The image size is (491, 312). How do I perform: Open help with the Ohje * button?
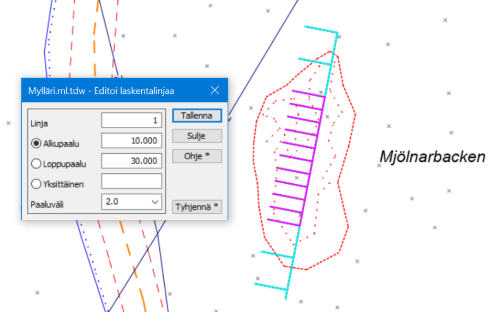click(x=196, y=156)
